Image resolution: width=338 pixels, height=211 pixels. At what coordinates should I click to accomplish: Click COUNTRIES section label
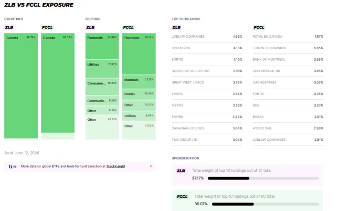tap(13, 19)
